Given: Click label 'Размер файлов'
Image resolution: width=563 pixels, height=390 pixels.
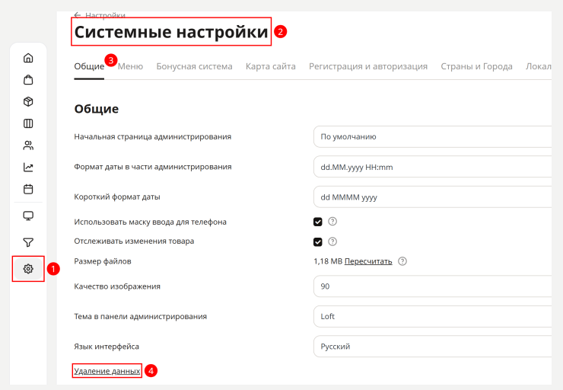Looking at the screenshot, I should (103, 261).
